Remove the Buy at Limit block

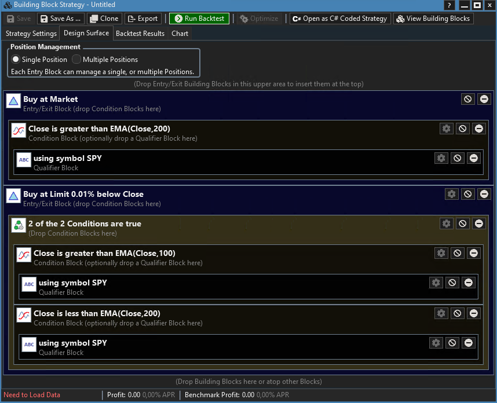pos(484,194)
